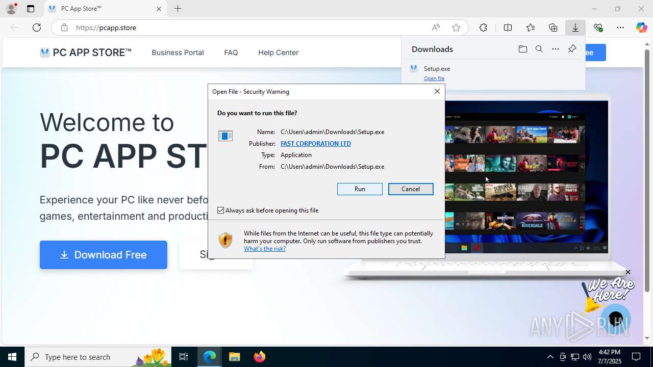Click Setup.exe in downloads list
This screenshot has height=367, width=653.
[x=437, y=68]
